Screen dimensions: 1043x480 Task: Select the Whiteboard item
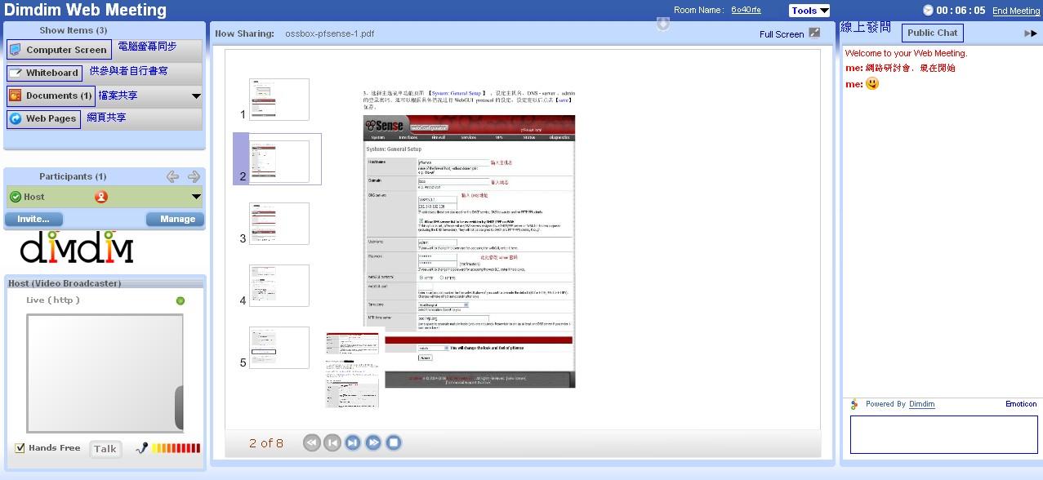[44, 73]
